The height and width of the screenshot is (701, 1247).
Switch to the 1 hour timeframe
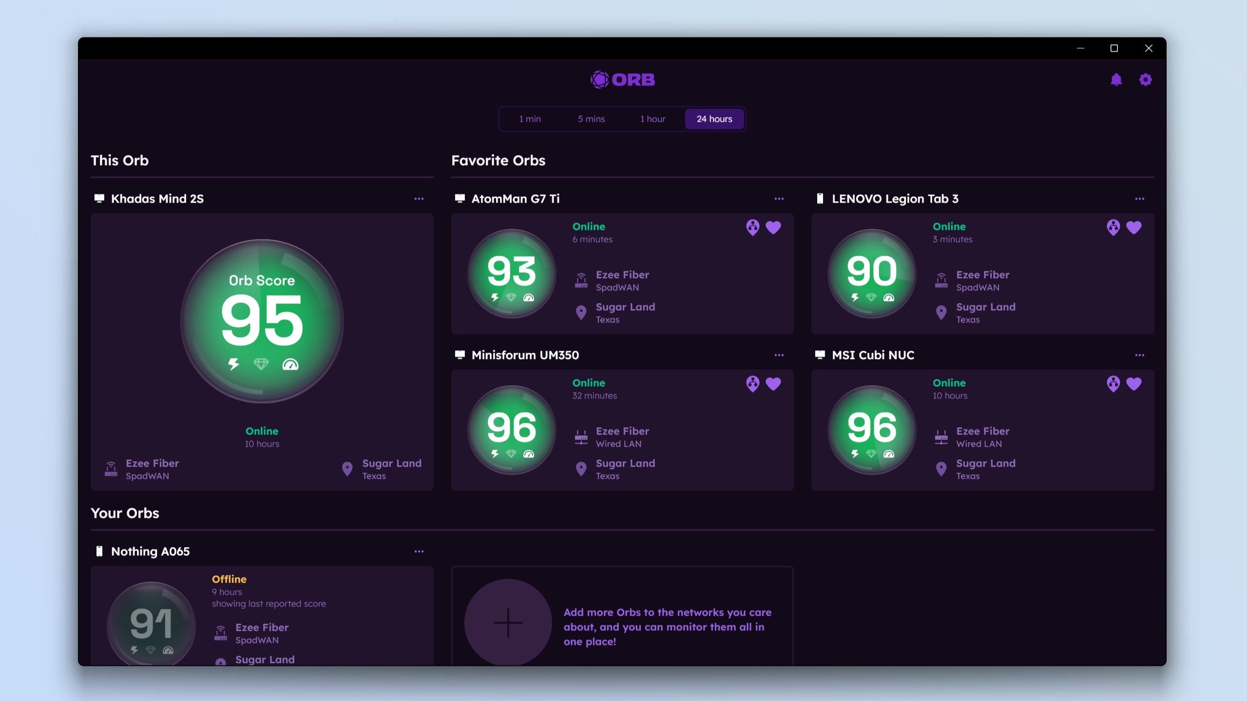(x=652, y=119)
